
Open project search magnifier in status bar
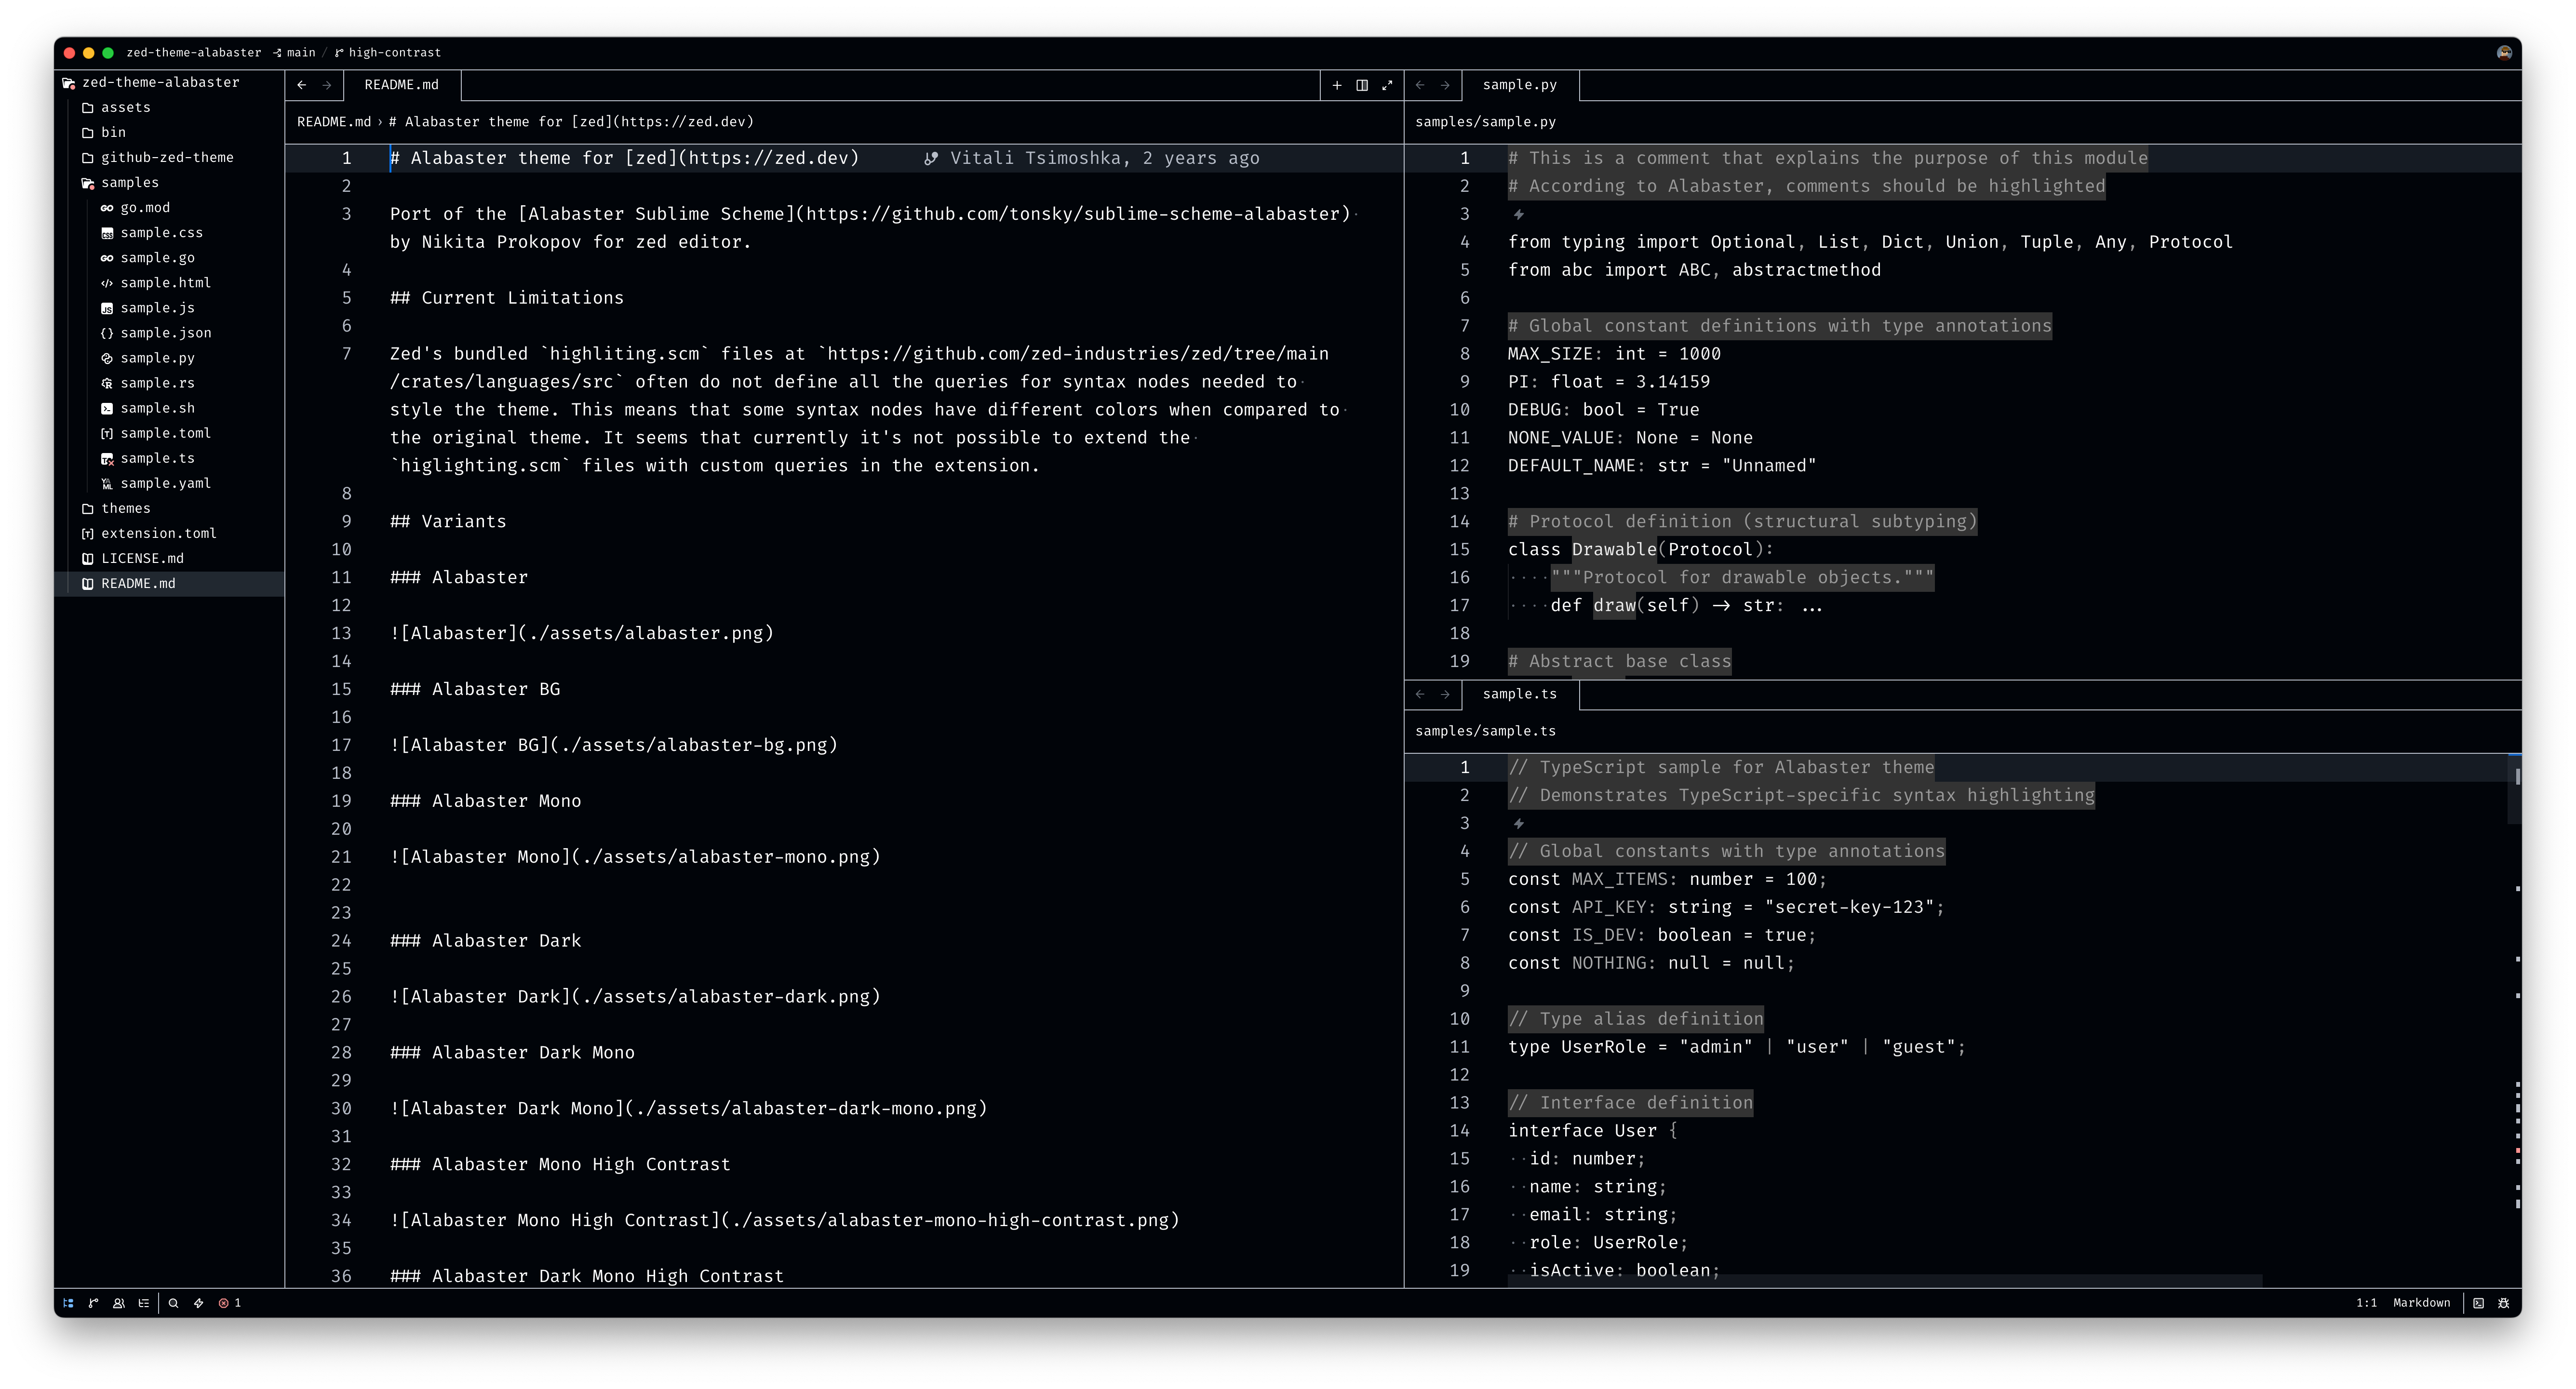pyautogui.click(x=174, y=1303)
